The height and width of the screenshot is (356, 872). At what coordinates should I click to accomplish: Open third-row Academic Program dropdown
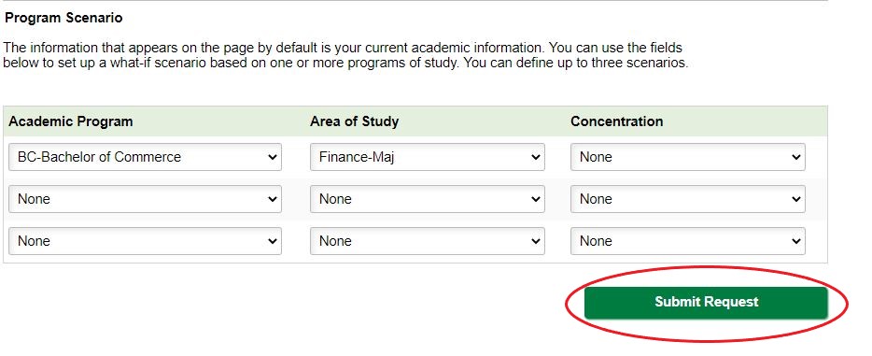145,241
